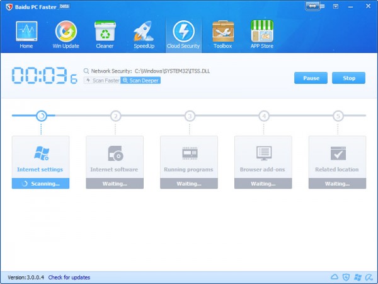The width and height of the screenshot is (378, 284).
Task: Click step 3 marker on progress line
Action: coord(190,115)
